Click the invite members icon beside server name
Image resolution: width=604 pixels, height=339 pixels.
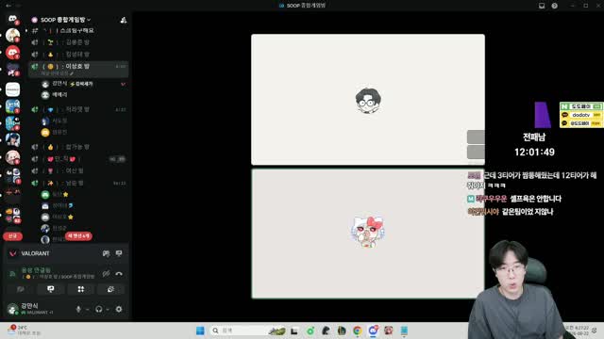124,20
